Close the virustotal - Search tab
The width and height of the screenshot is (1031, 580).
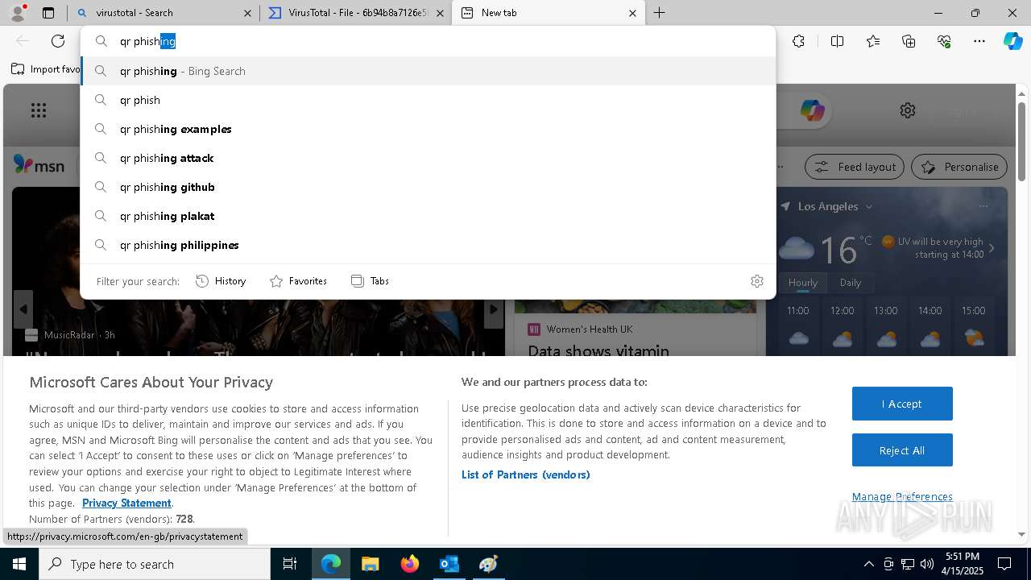click(x=247, y=13)
